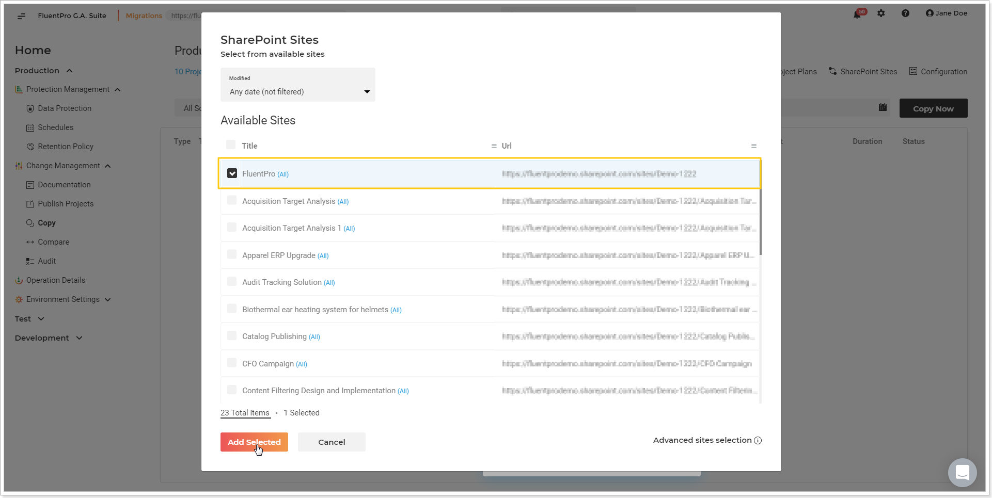Viewport: 992px width, 498px height.
Task: Click the 23 Total items link
Action: click(245, 413)
